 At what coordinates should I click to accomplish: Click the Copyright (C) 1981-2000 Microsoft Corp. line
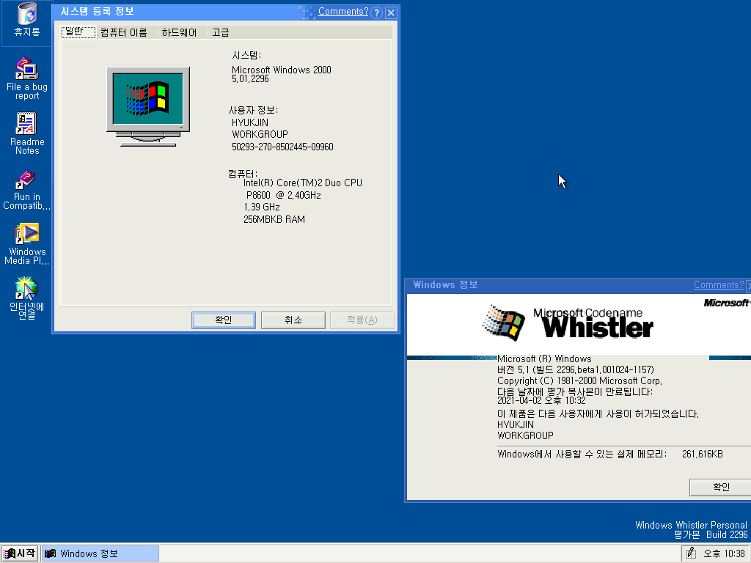coord(579,380)
